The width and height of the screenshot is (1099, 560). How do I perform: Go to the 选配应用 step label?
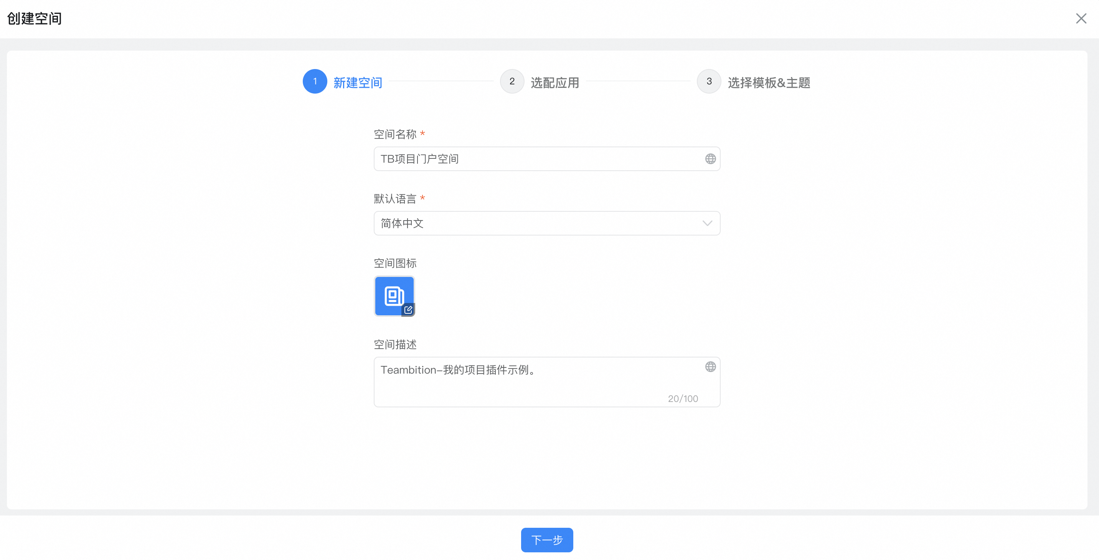click(554, 82)
